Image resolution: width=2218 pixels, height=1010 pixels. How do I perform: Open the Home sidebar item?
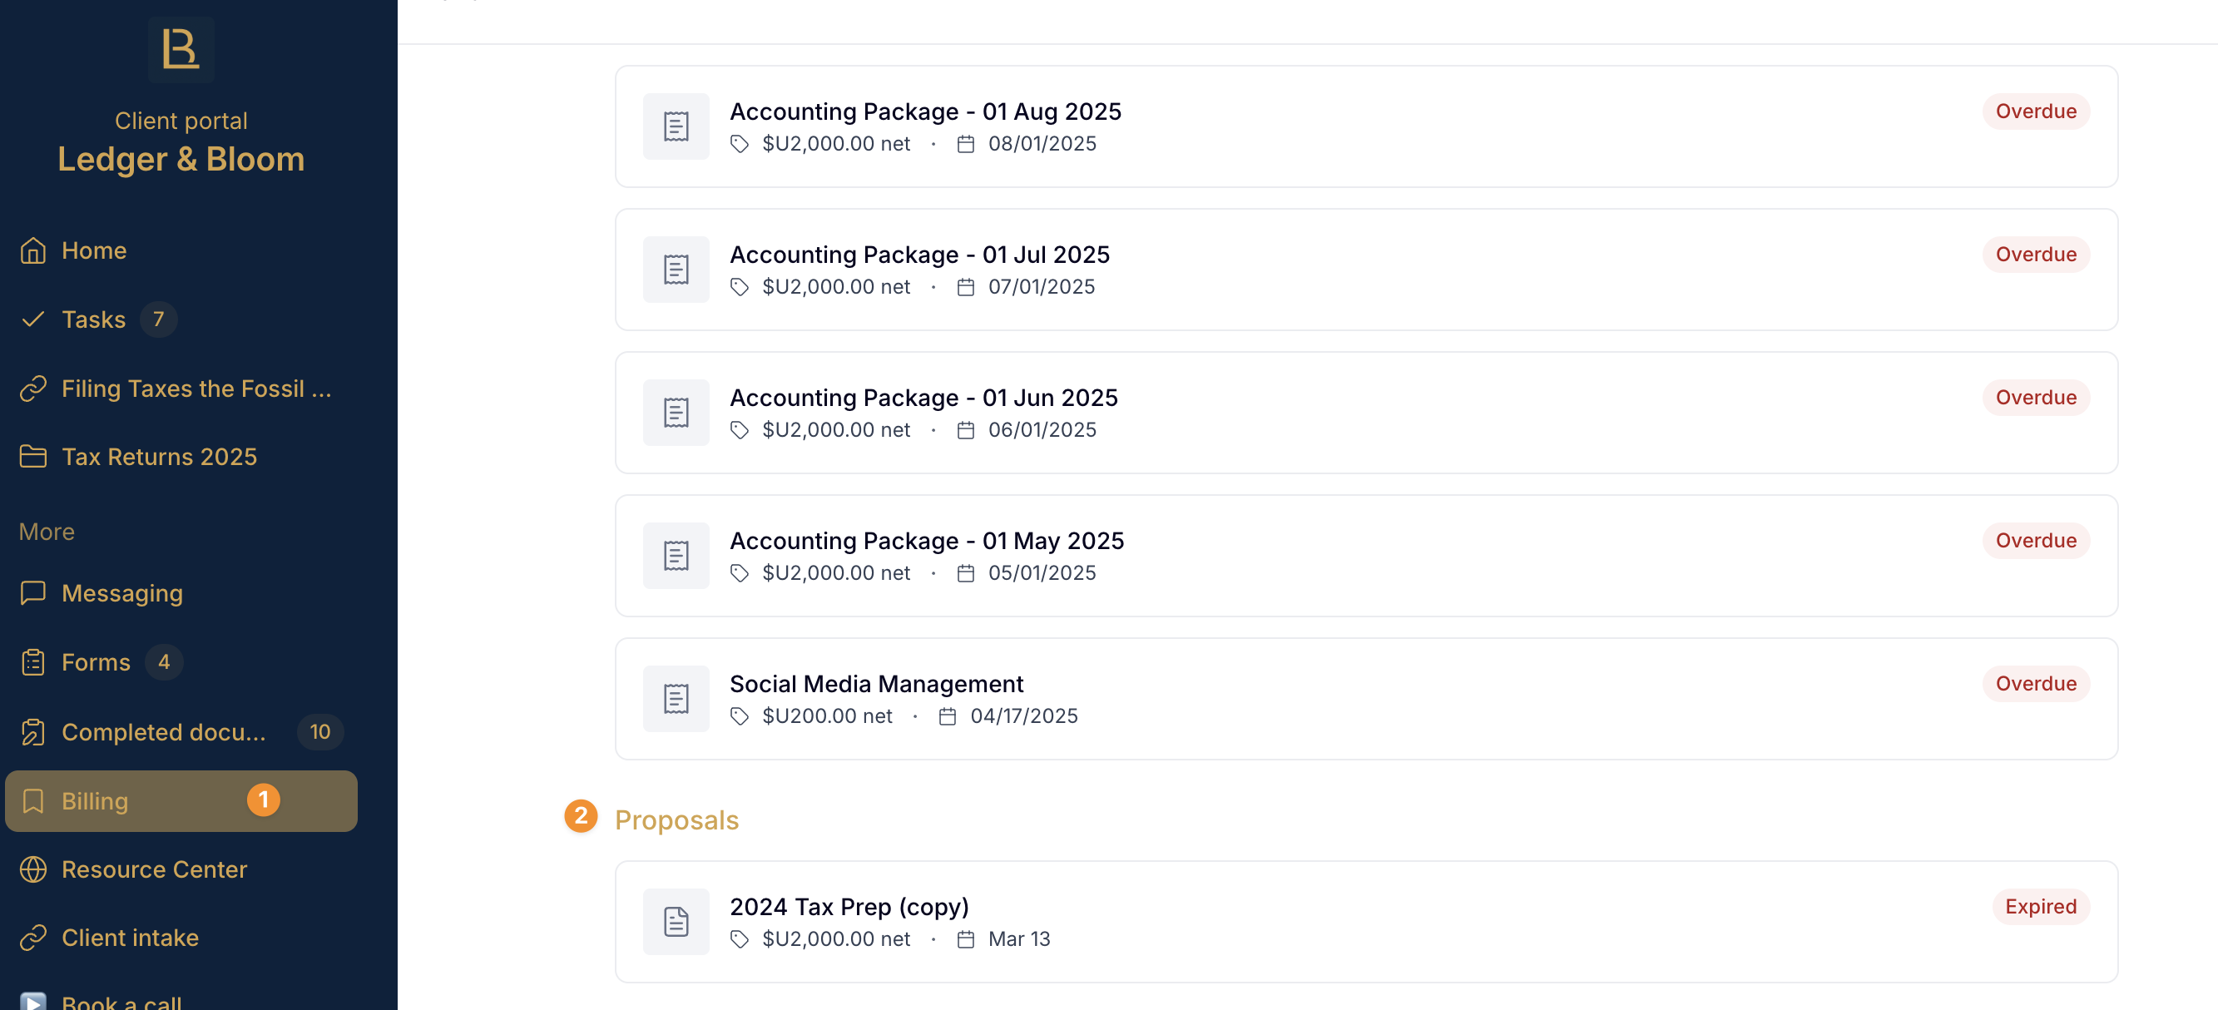click(x=181, y=250)
